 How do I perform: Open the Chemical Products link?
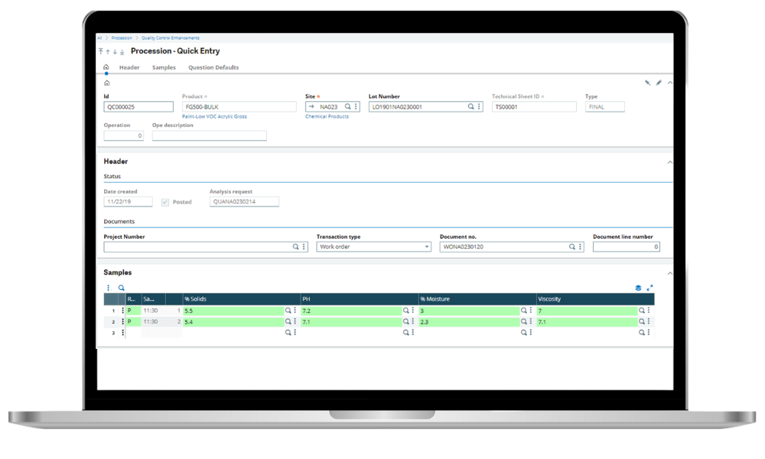pos(327,116)
